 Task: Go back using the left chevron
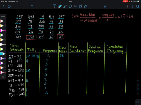coord(4,6)
